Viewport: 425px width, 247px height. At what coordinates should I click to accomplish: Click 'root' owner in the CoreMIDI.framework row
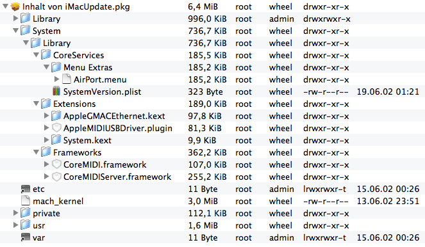[x=244, y=164]
